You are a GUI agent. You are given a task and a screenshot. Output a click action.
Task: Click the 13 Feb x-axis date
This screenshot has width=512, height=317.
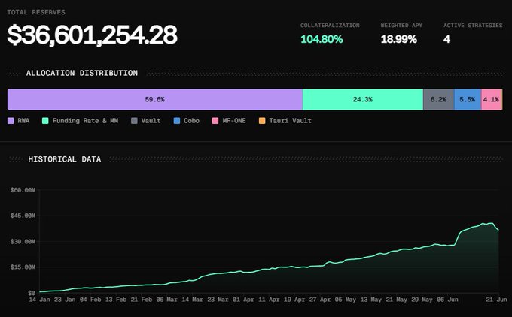116,300
